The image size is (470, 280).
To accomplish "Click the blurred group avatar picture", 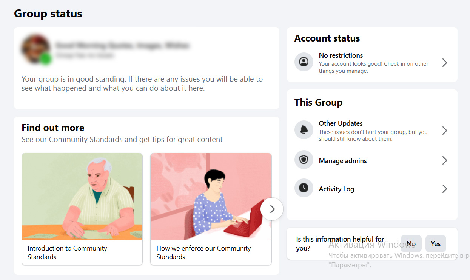I will pos(35,48).
